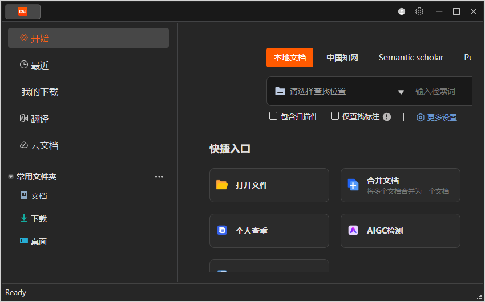Click the 打开文件 shortcut card
This screenshot has height=302, width=485.
pos(269,185)
